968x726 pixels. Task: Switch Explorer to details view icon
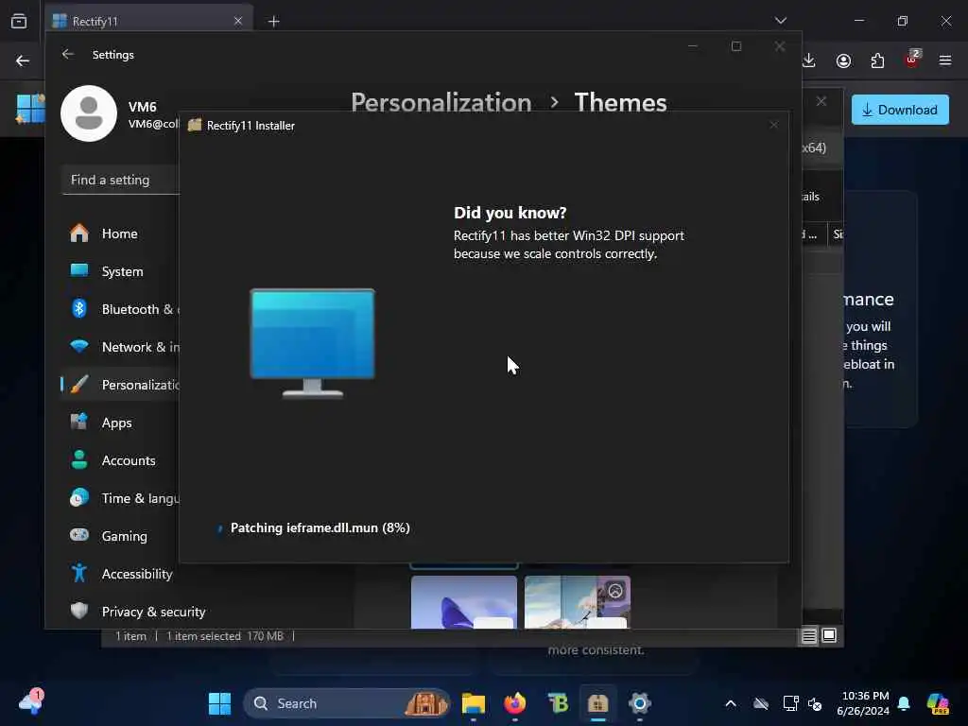(809, 636)
